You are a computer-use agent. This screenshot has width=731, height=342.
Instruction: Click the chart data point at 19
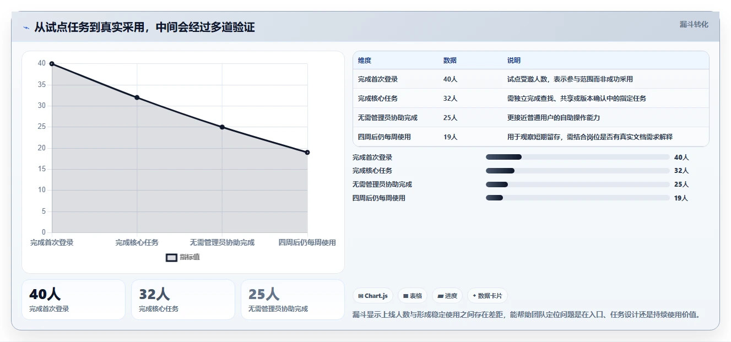click(307, 153)
